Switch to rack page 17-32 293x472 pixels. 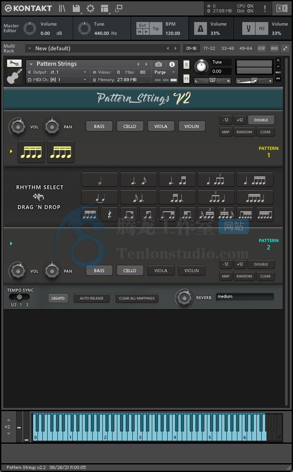point(209,48)
